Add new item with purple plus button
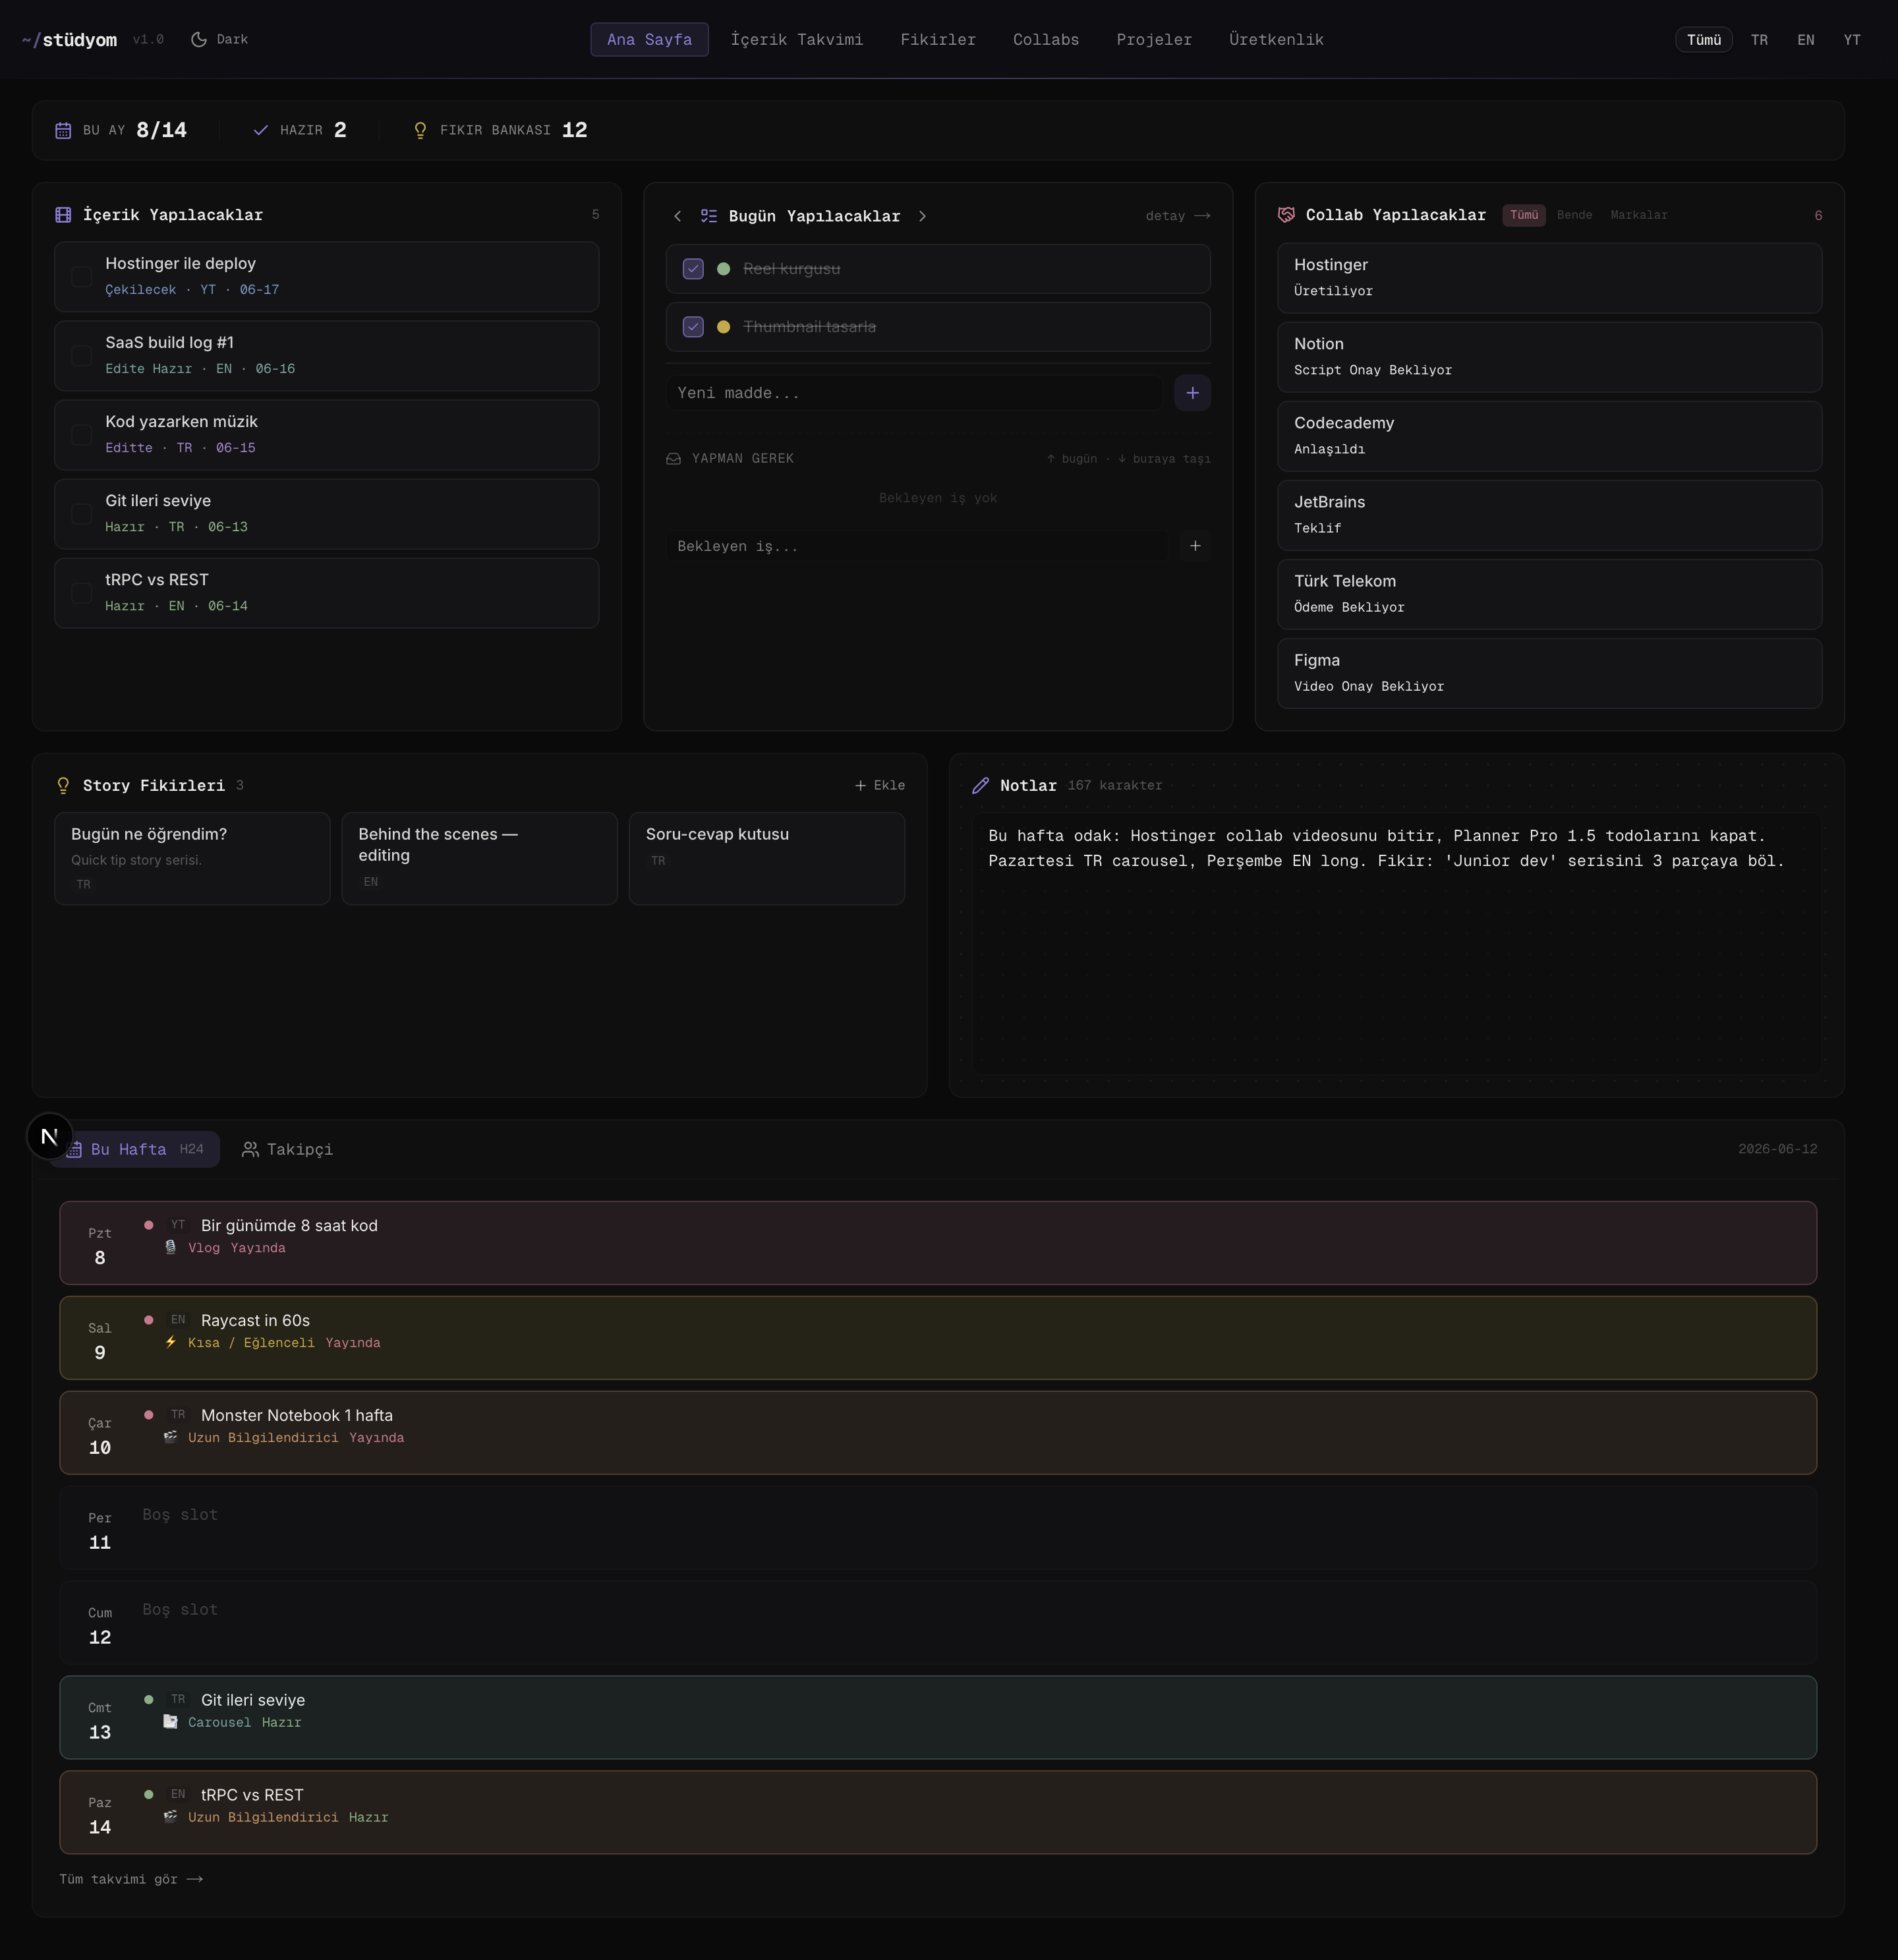The image size is (1898, 1960). [1192, 393]
